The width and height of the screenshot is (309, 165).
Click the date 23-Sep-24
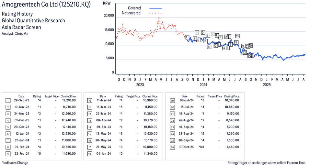coord(186,134)
